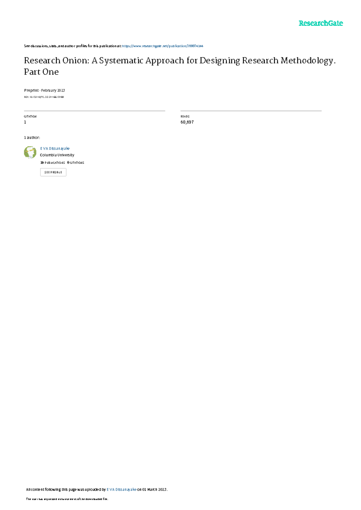Click the author's CITATIONS count below affiliation

coord(76,163)
